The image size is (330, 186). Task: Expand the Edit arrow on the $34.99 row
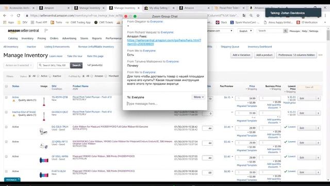pyautogui.click(x=318, y=99)
